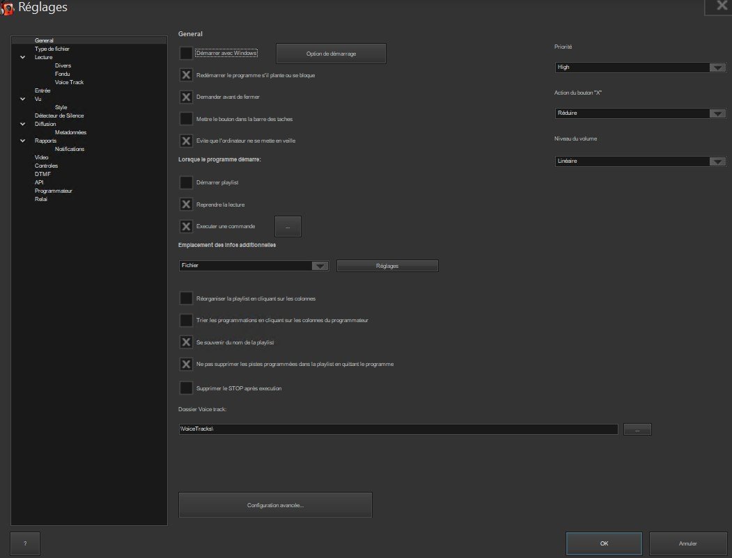Open Configuration avancée settings
The height and width of the screenshot is (558, 732).
(275, 505)
